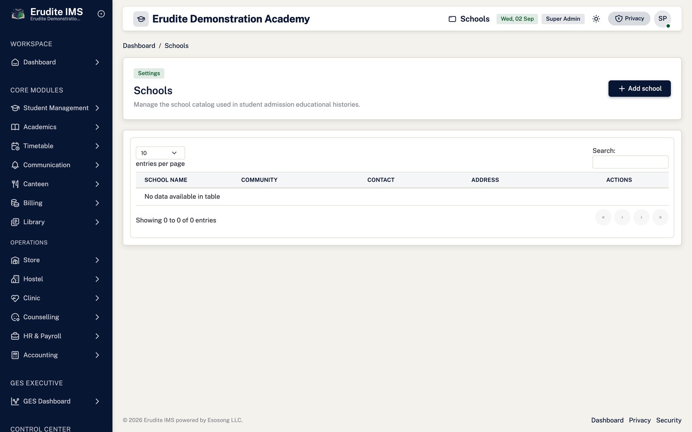This screenshot has height=432, width=692.
Task: Click the HR & Payroll briefcase icon
Action: click(15, 336)
